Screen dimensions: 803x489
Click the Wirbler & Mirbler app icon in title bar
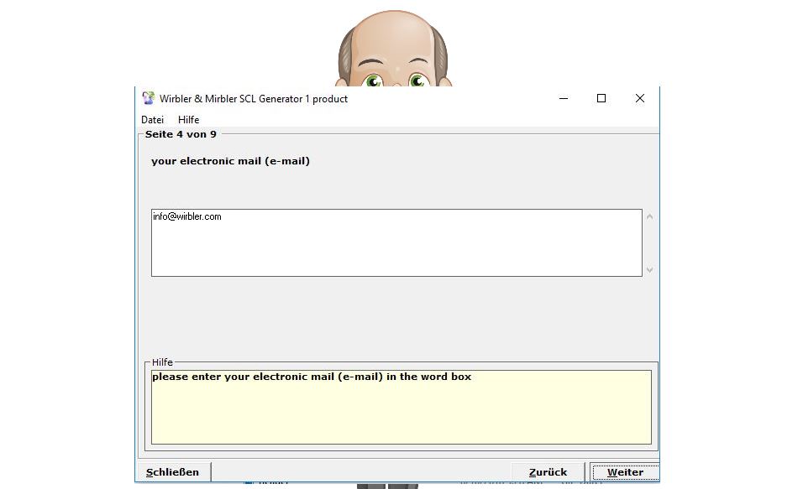(x=149, y=98)
